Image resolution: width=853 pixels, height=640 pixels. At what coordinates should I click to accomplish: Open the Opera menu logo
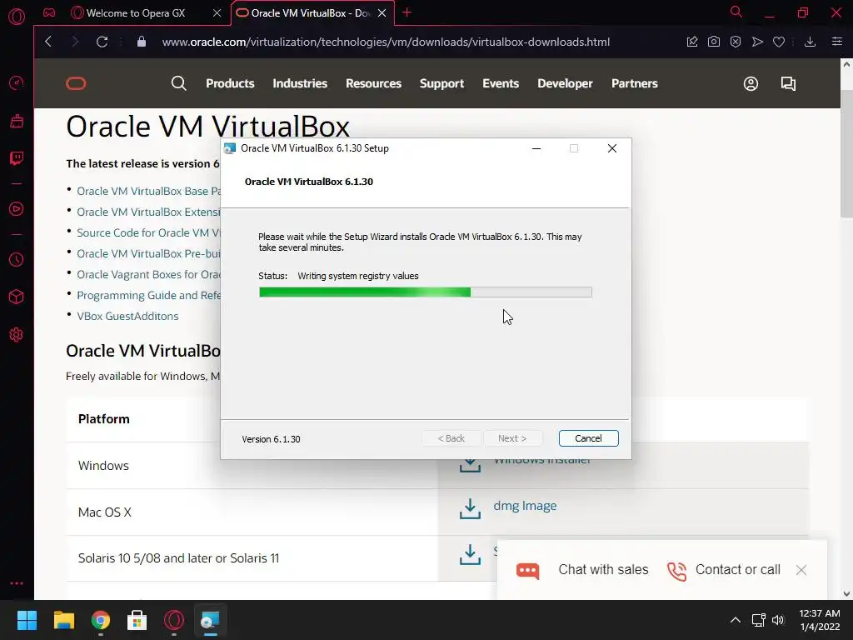pos(17,17)
